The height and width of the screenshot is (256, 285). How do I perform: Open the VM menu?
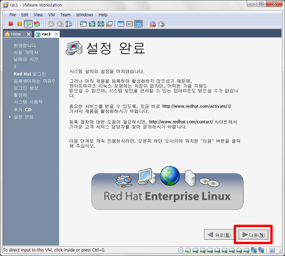pos(51,15)
